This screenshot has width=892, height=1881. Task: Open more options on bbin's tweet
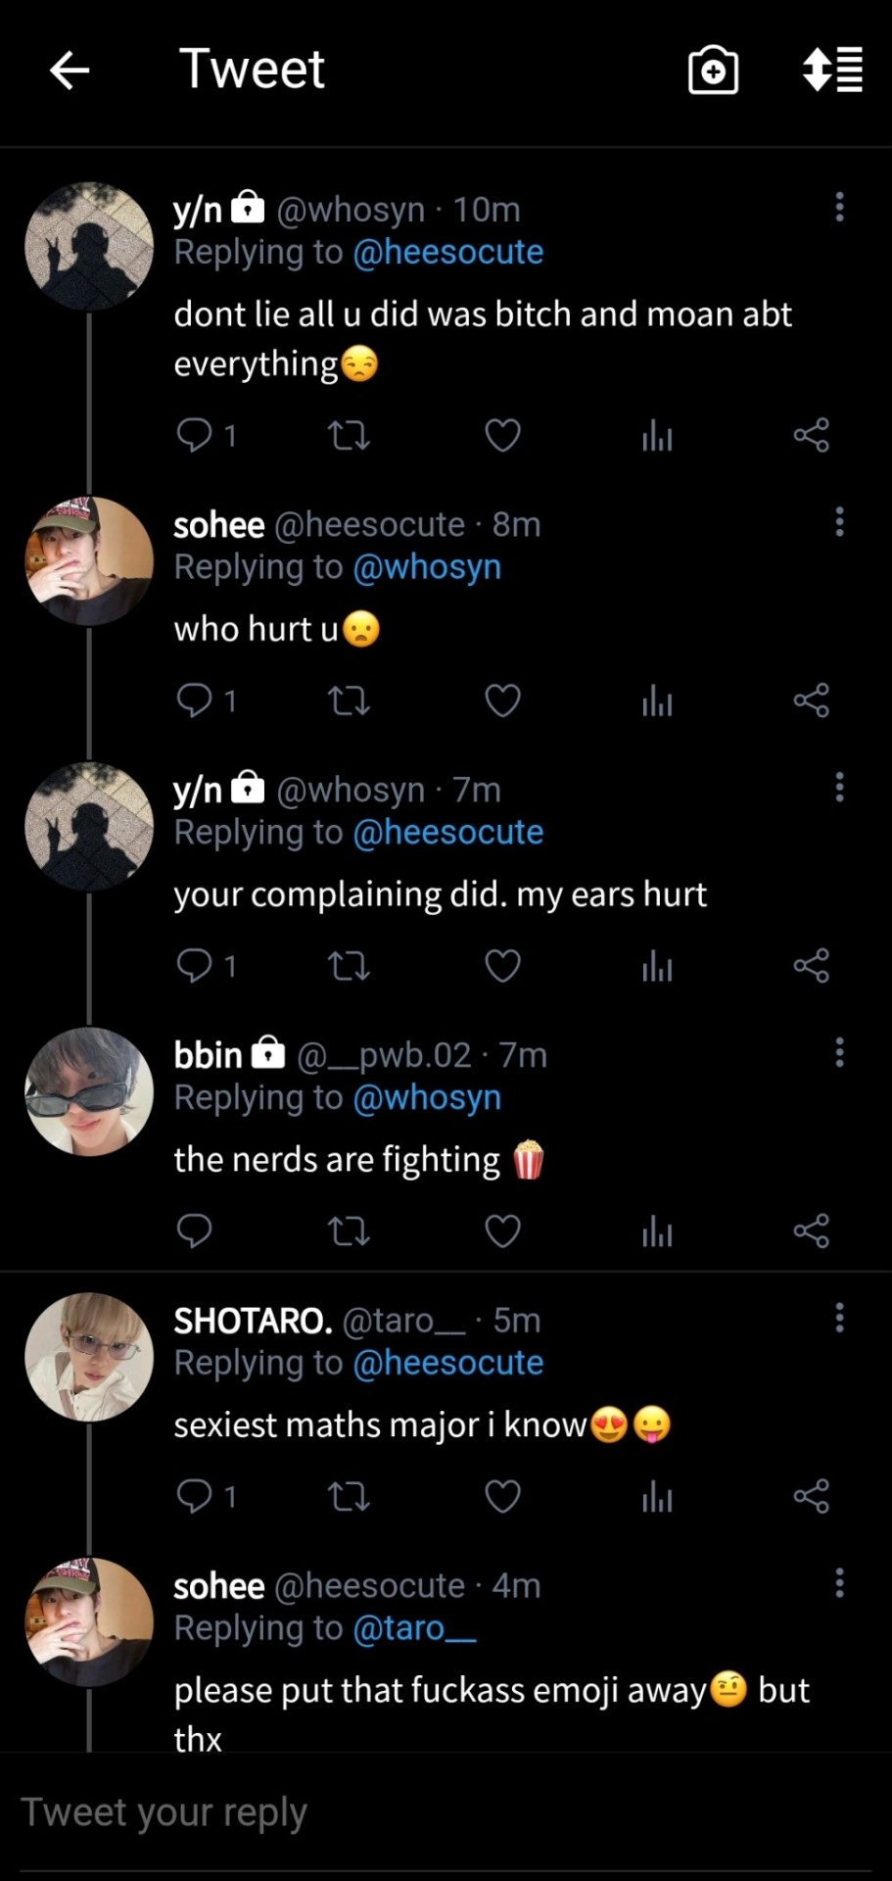839,1053
